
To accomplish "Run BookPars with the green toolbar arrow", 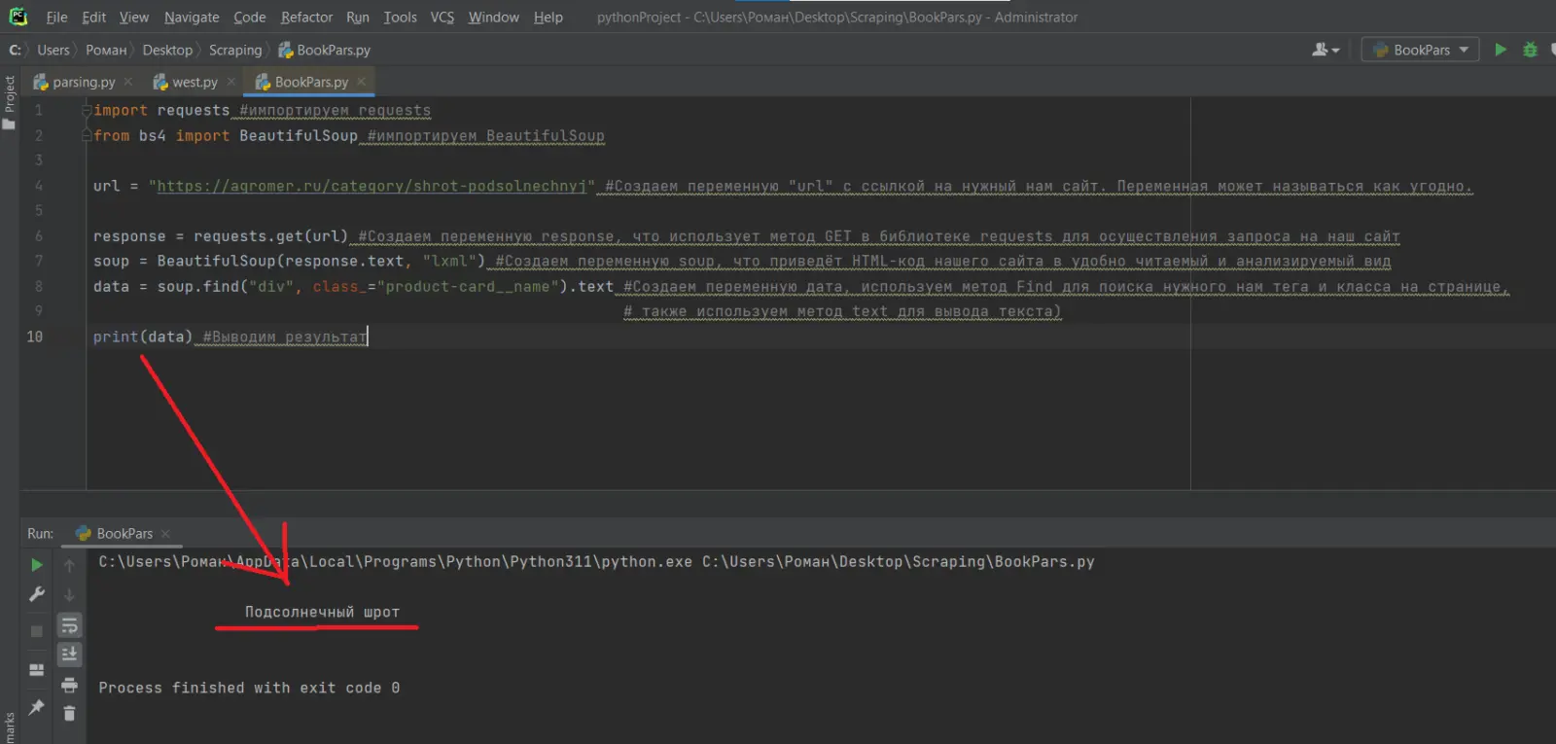I will pyautogui.click(x=1501, y=50).
